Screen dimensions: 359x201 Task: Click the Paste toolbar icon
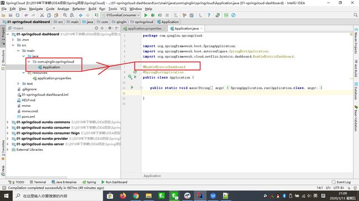[56, 15]
